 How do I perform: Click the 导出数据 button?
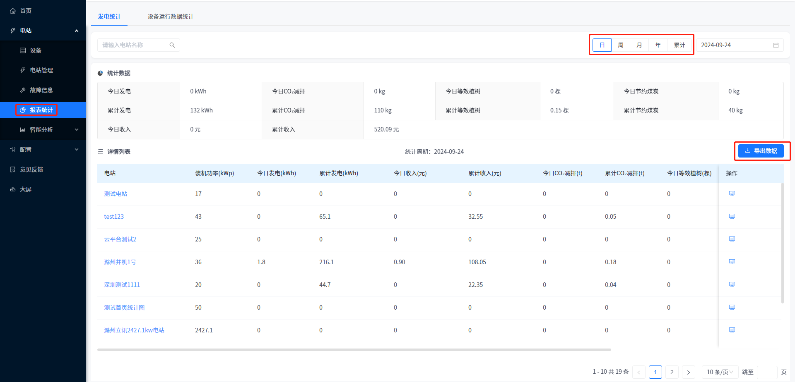(761, 151)
